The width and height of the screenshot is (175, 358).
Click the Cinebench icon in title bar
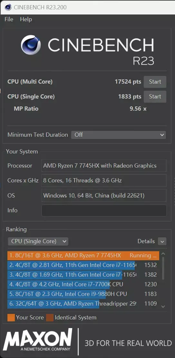point(8,7)
